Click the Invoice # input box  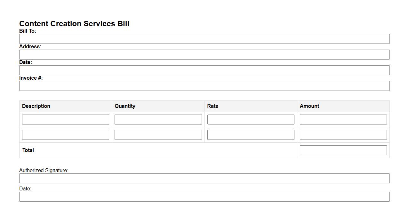(204, 86)
